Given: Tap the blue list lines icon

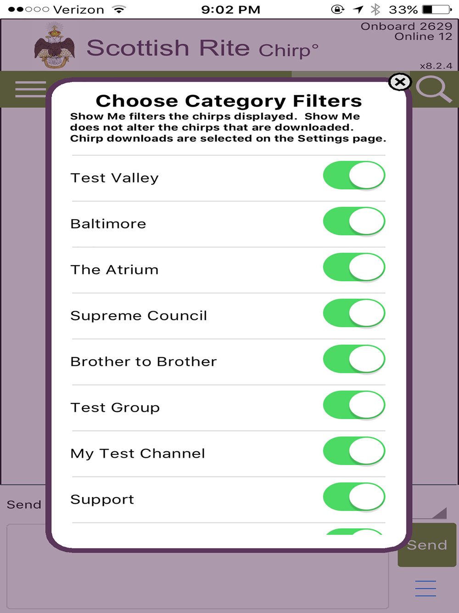Looking at the screenshot, I should [x=425, y=588].
